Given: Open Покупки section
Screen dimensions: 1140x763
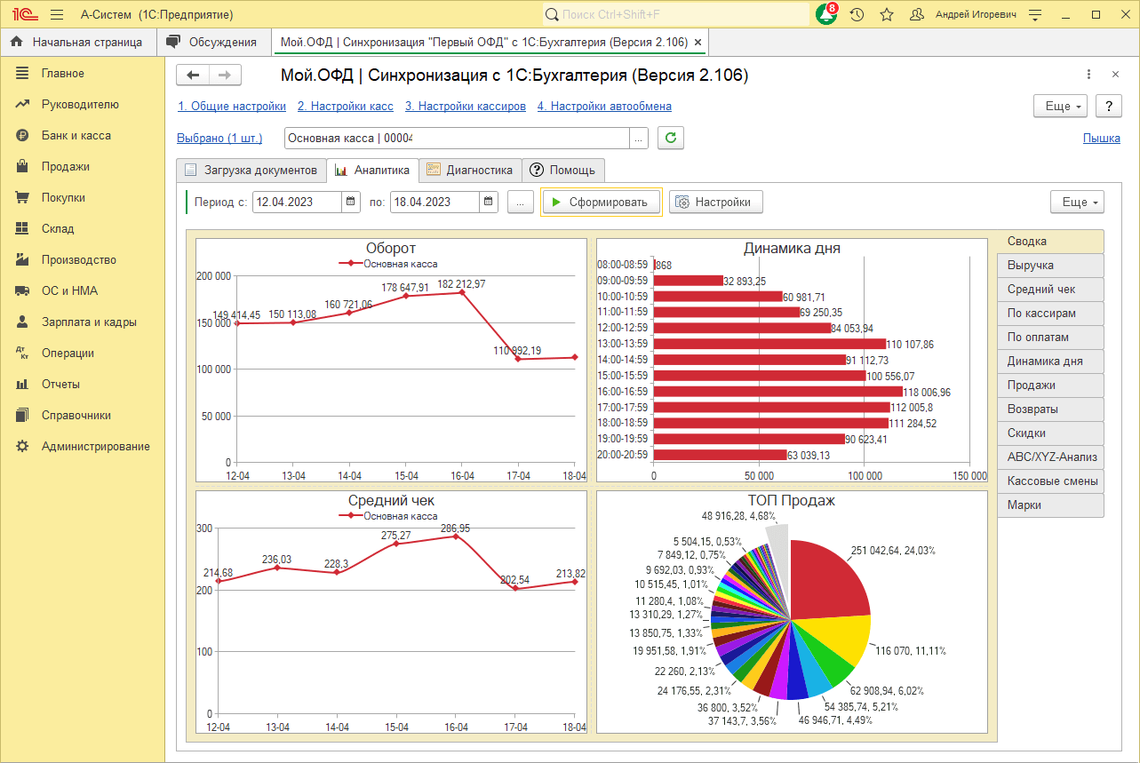Looking at the screenshot, I should coord(83,197).
